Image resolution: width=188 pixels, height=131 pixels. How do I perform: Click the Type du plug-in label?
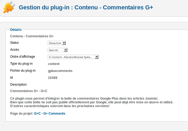21,64
